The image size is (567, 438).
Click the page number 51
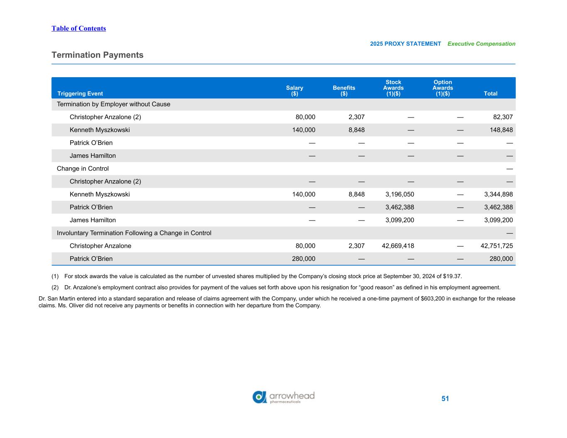tap(445, 399)
